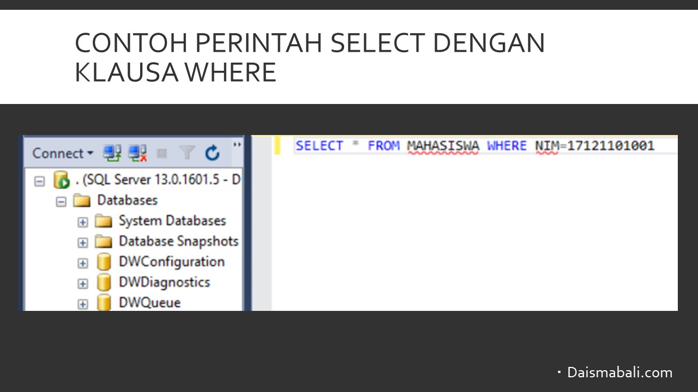Expand the System Databases folder
The image size is (698, 392).
83,222
